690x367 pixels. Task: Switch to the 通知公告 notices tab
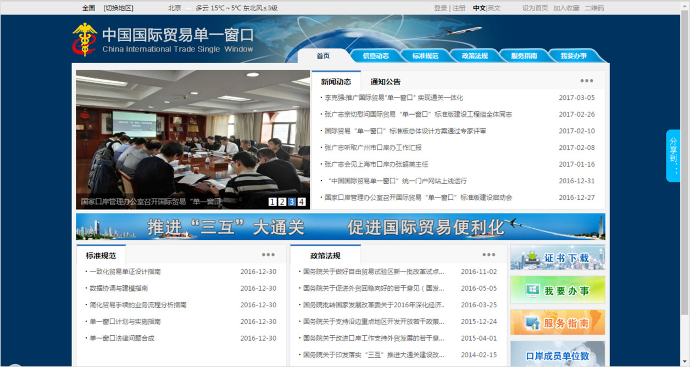(386, 82)
